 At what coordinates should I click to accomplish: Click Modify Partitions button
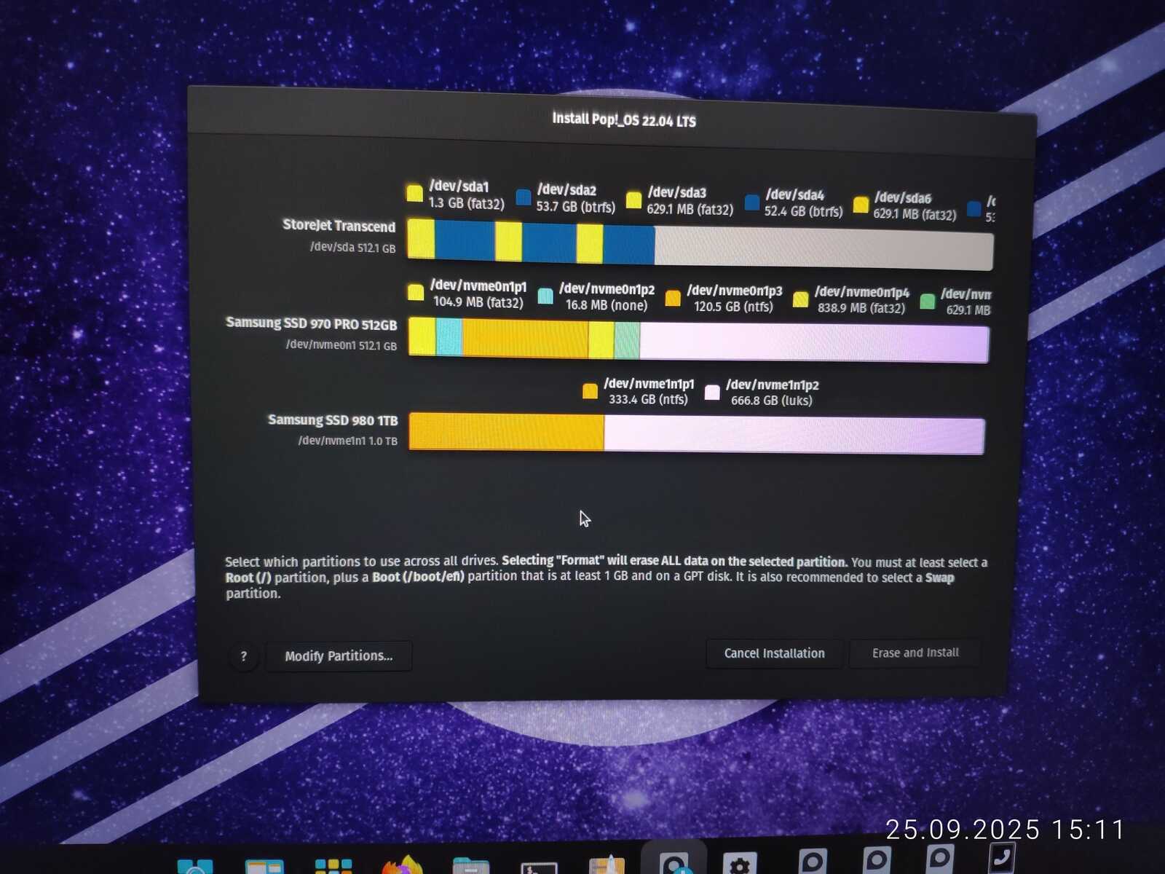tap(339, 656)
